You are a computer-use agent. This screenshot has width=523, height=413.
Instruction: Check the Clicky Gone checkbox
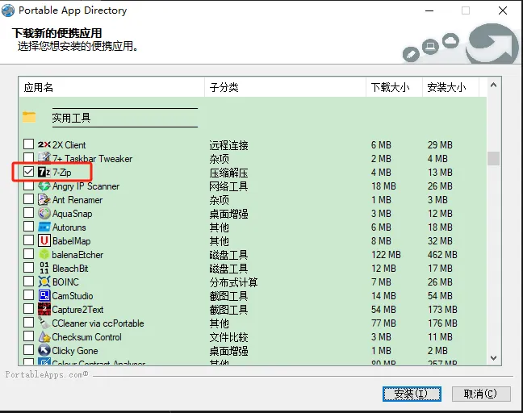click(x=29, y=349)
